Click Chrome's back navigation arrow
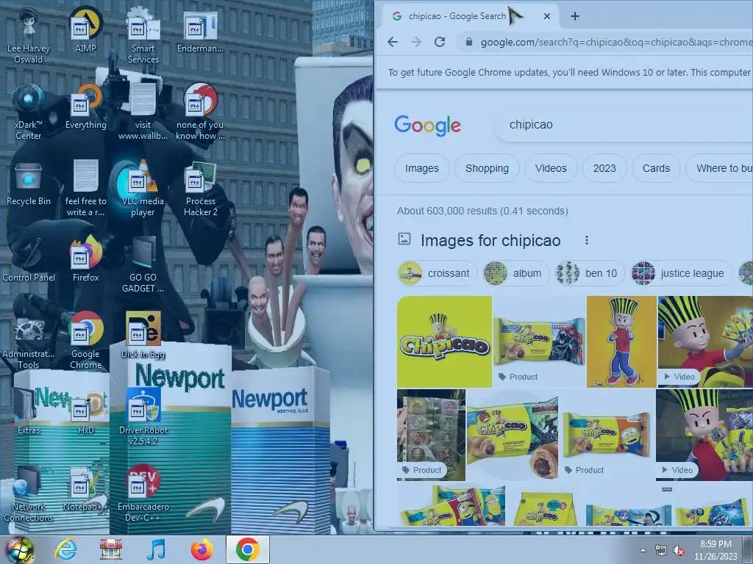 point(393,42)
